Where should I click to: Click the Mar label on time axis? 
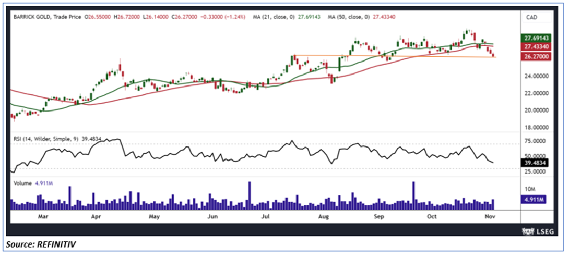(43, 217)
